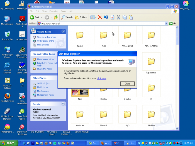Click the Paste clipboard toolbar icon
195x146 pixels.
pyautogui.click(x=131, y=17)
